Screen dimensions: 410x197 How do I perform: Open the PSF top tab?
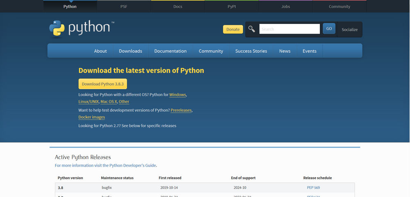tap(124, 7)
